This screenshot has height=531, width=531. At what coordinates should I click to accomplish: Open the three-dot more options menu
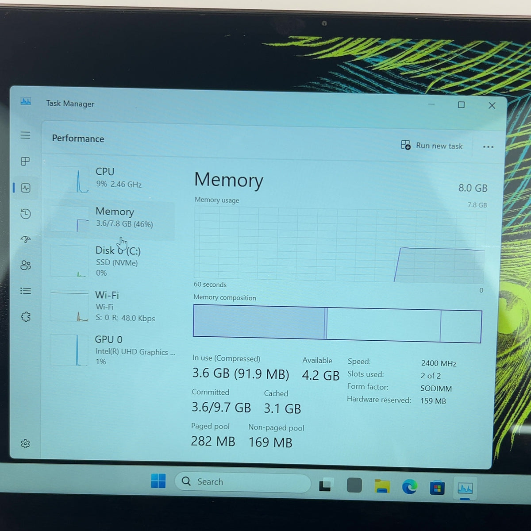pos(488,147)
